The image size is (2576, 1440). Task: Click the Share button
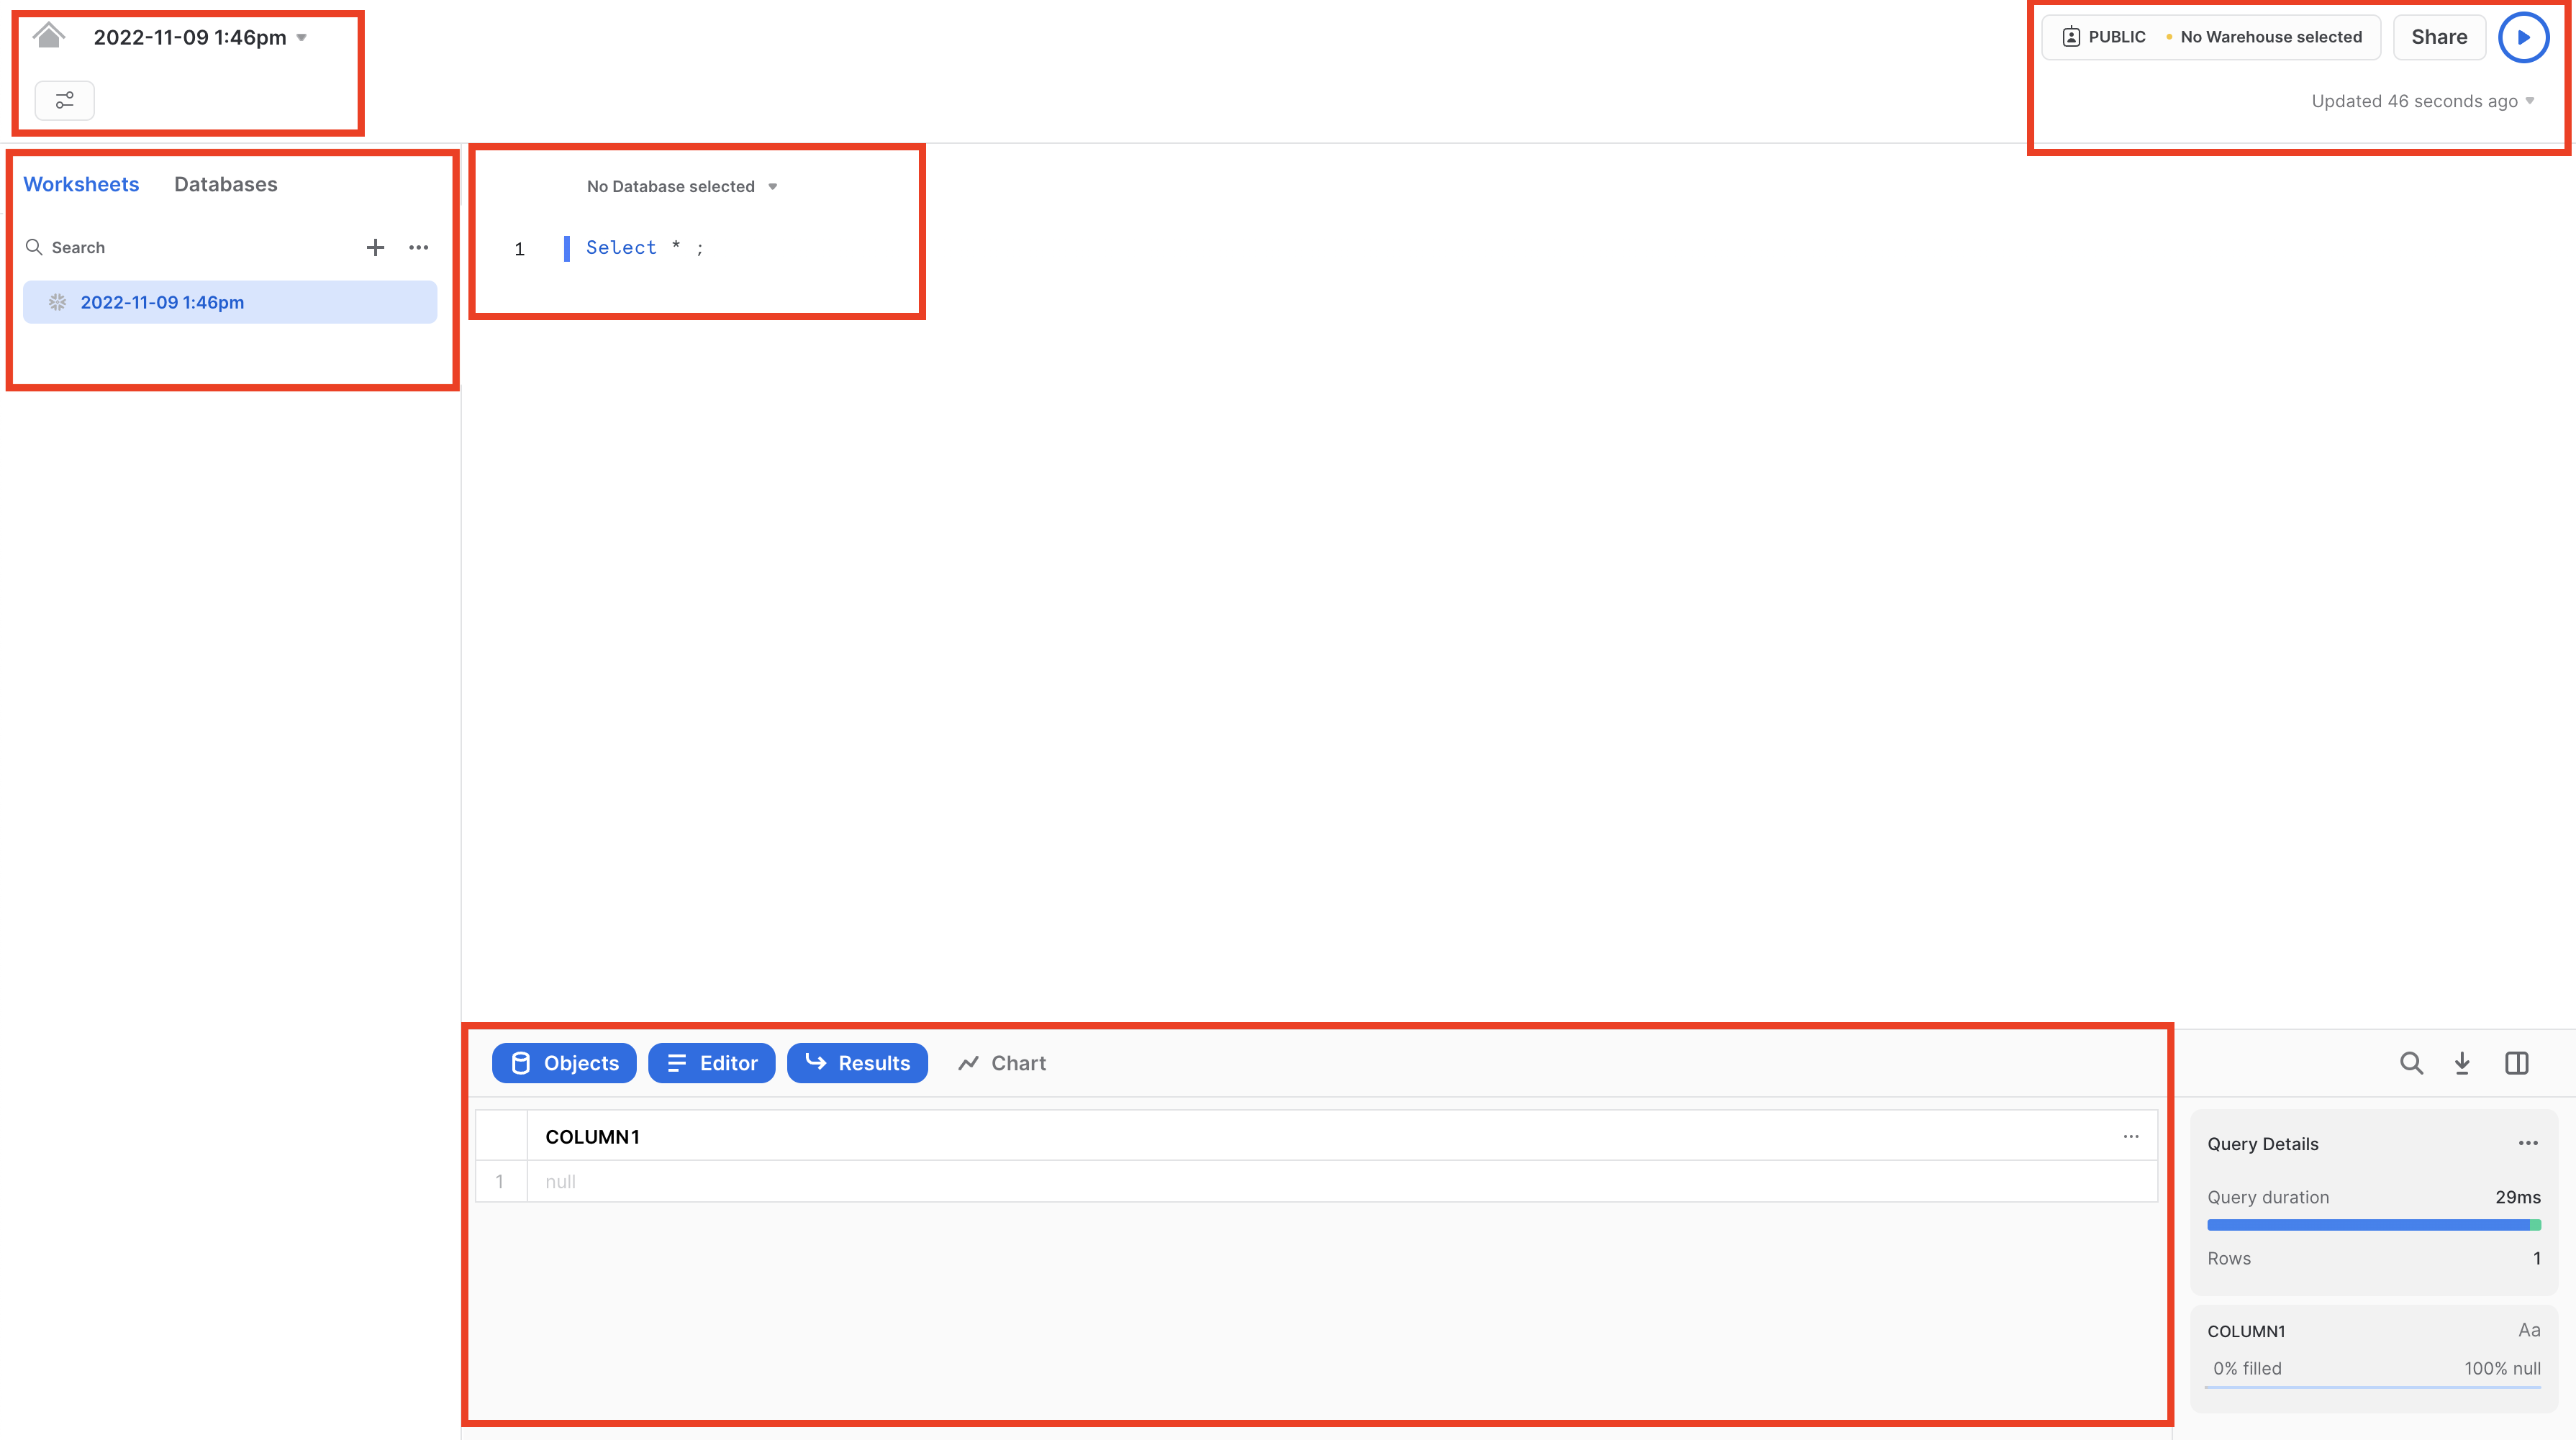[2438, 37]
